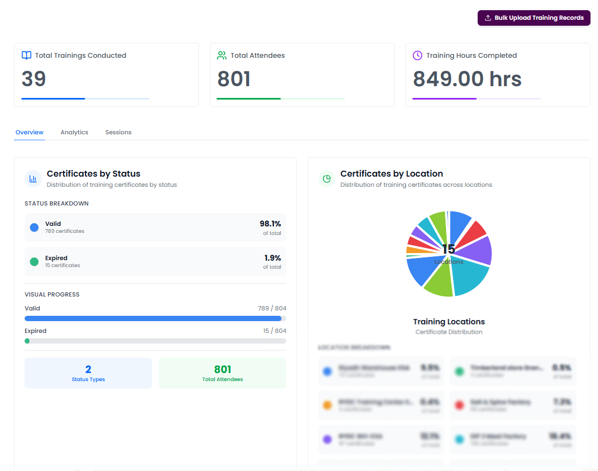Click the upload icon in Bulk Upload button
Viewport: 598px width, 471px height.
(x=487, y=18)
